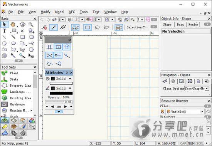Click the fill color white swatch
This screenshot has height=146, width=212.
pyautogui.click(x=61, y=83)
